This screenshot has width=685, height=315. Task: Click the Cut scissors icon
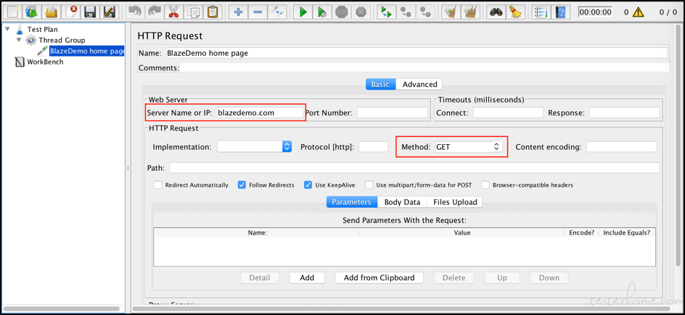click(174, 12)
